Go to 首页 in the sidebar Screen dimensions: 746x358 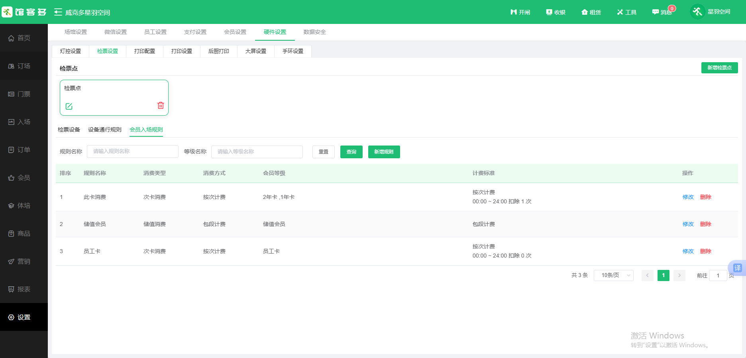[24, 38]
